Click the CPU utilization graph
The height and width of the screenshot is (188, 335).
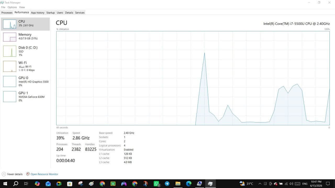tap(193, 78)
